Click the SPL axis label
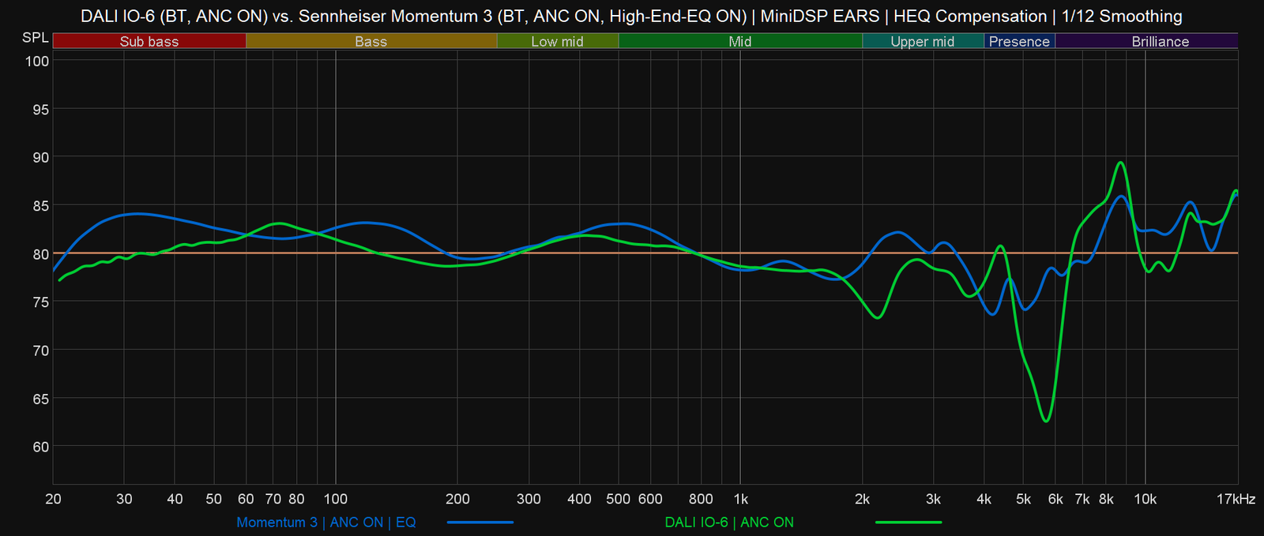This screenshot has width=1264, height=536. click(x=36, y=38)
